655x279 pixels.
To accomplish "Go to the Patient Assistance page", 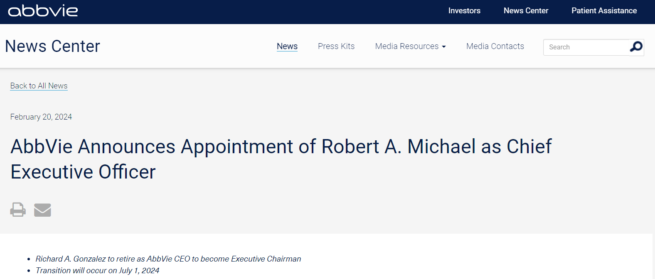I will pyautogui.click(x=604, y=11).
